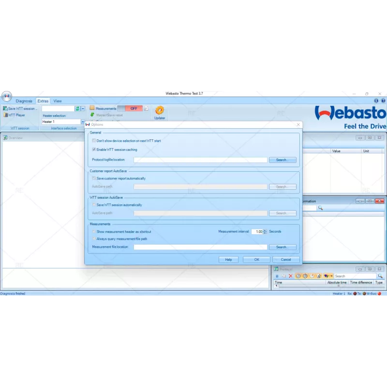Pause protocol logging with the pause icon
The height and width of the screenshot is (387, 387).
[276, 276]
